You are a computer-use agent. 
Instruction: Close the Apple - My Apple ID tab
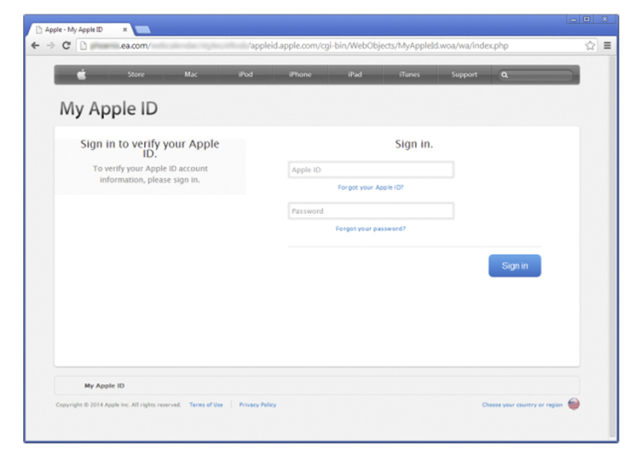(x=125, y=30)
